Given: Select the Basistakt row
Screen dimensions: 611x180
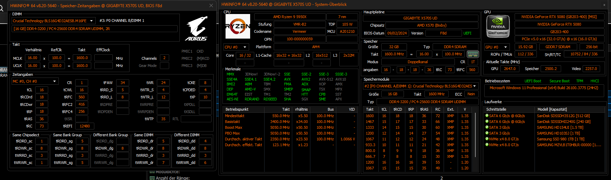Looking at the screenshot, I should 290,122.
